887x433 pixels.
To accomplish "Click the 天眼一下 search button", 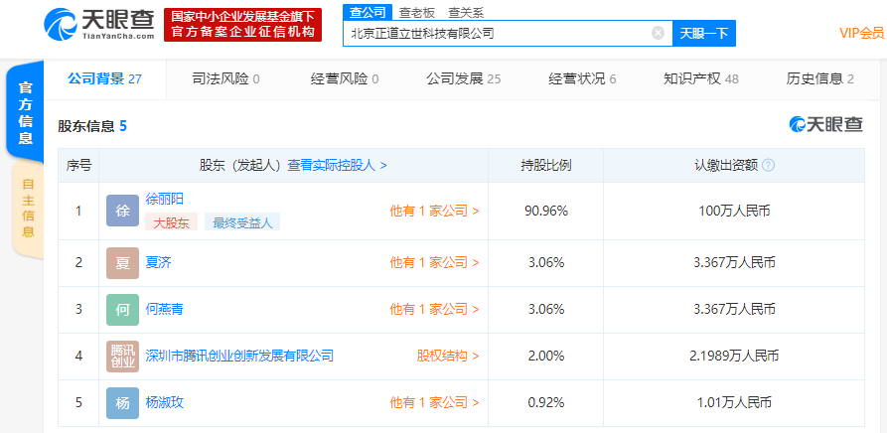I will point(703,34).
